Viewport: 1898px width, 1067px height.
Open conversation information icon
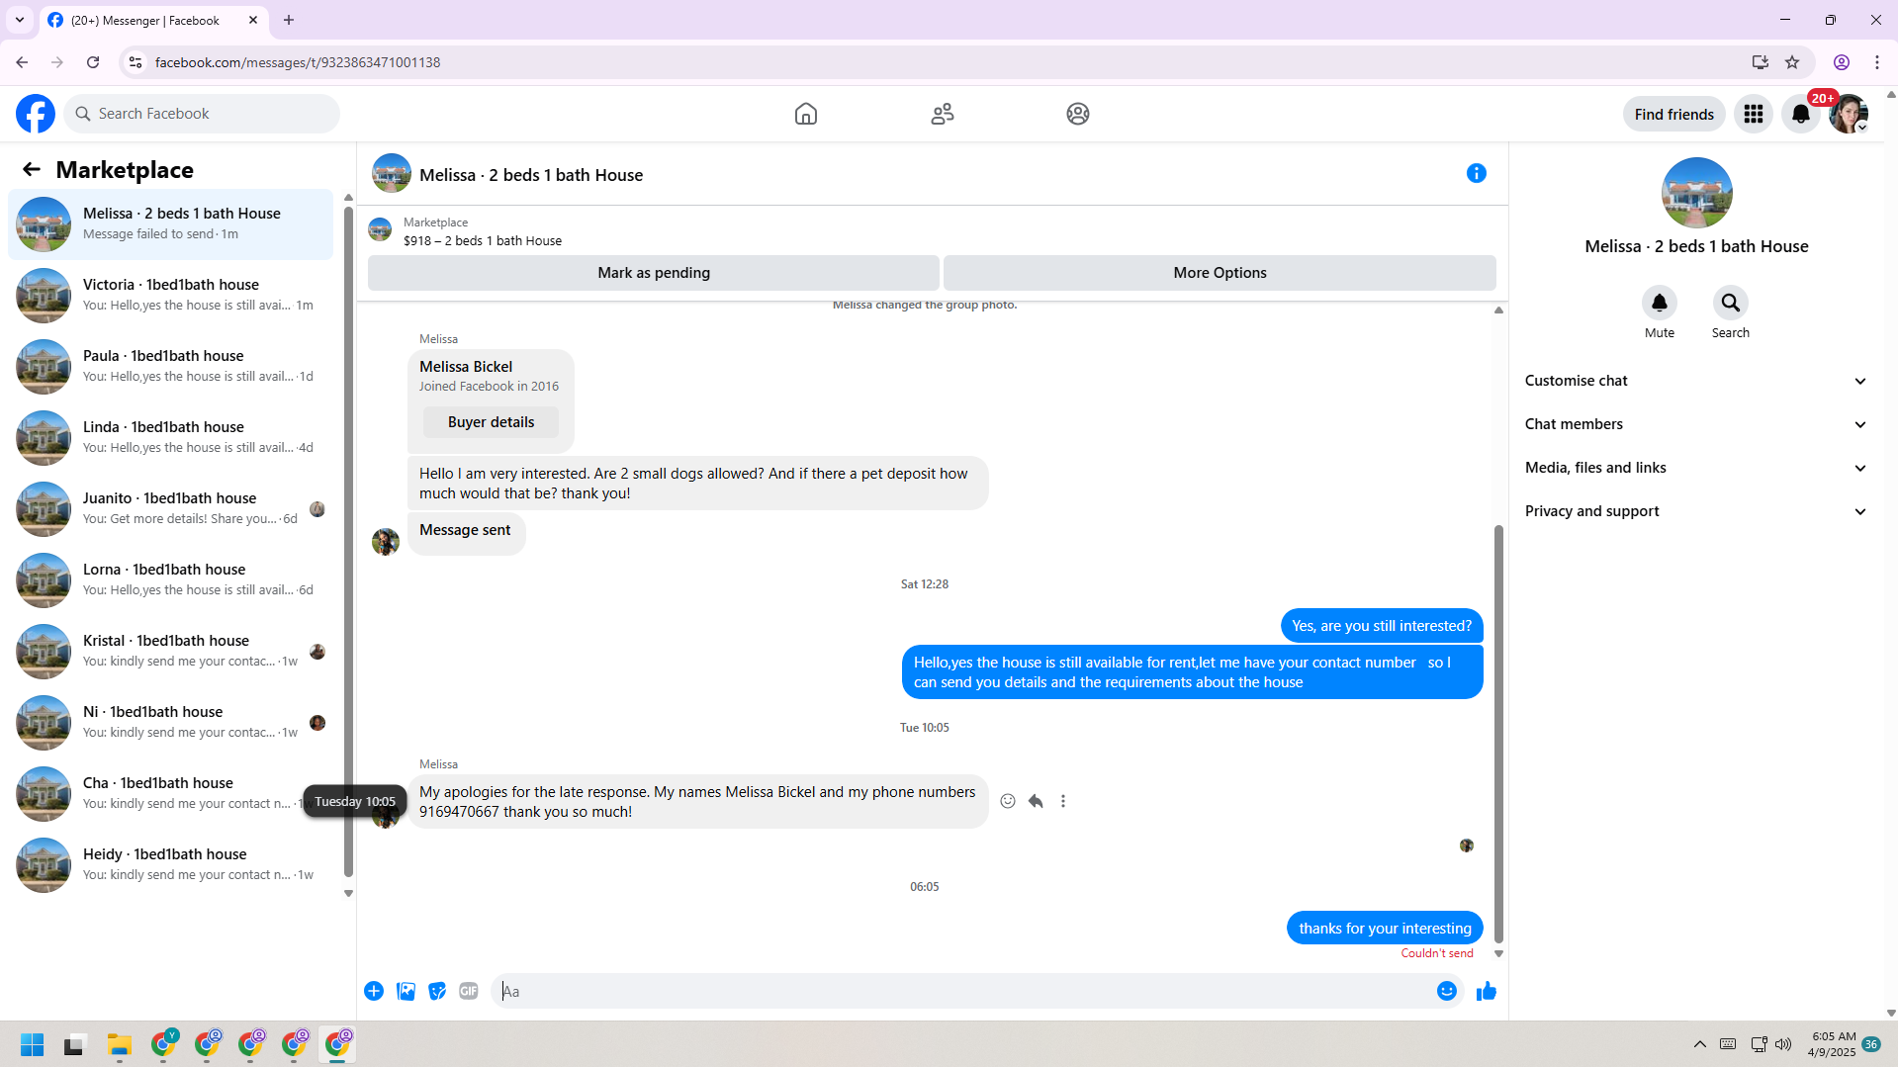point(1477,173)
